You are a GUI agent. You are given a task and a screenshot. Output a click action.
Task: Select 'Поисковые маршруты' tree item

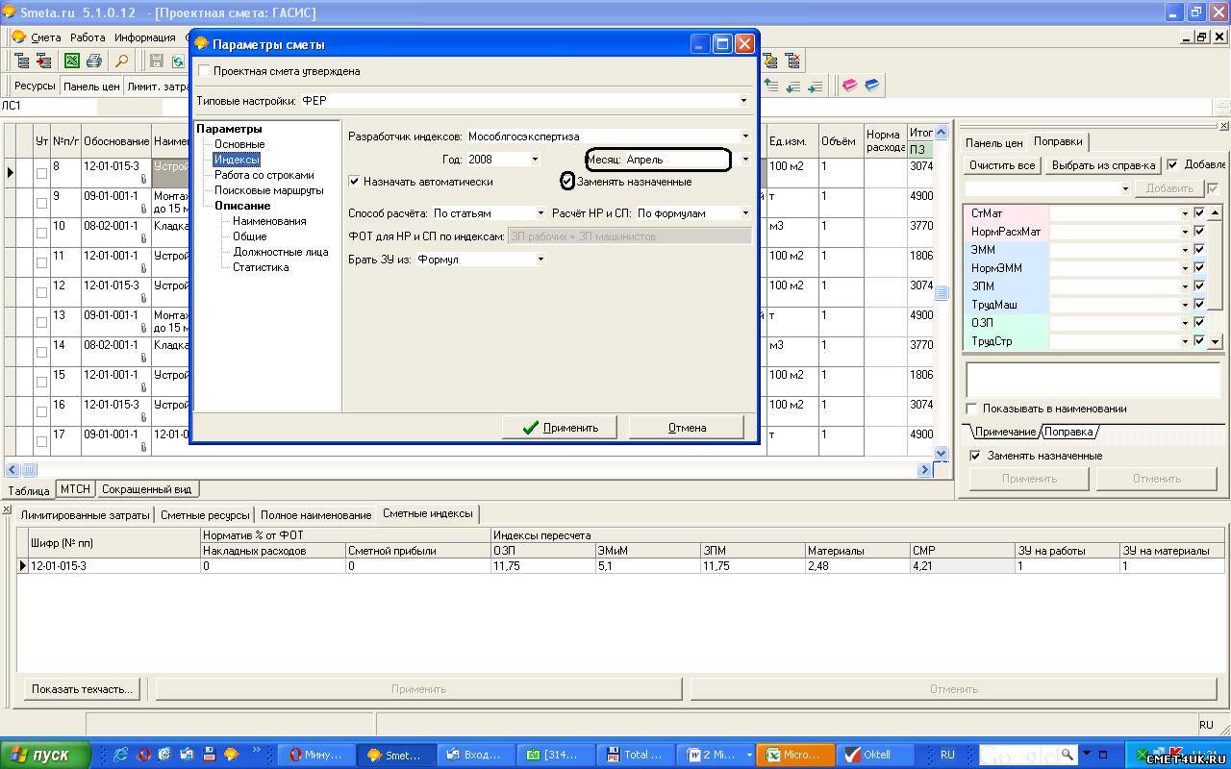[x=269, y=190]
